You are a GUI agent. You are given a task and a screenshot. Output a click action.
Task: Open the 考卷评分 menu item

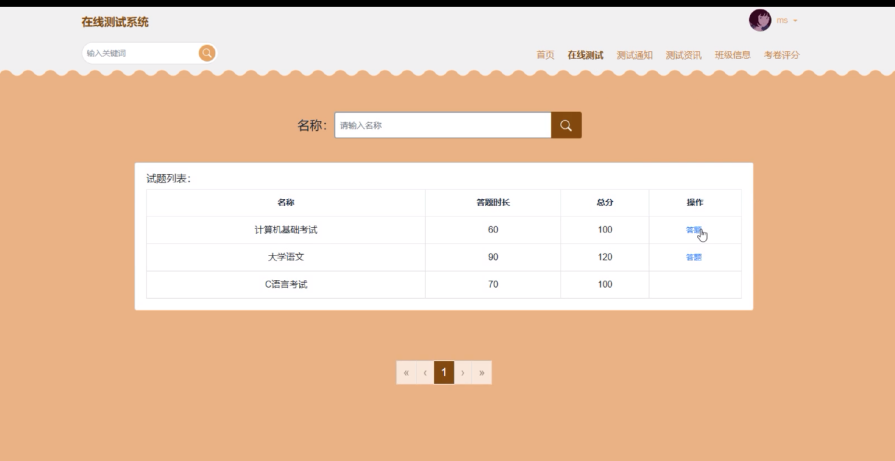(x=781, y=55)
